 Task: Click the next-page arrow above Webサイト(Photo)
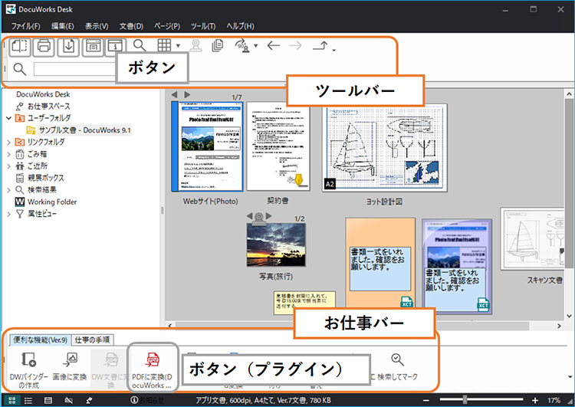[x=187, y=94]
